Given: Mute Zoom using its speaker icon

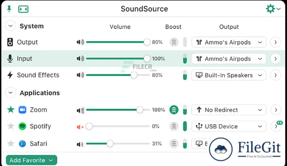Looking at the screenshot, I should pyautogui.click(x=80, y=110).
